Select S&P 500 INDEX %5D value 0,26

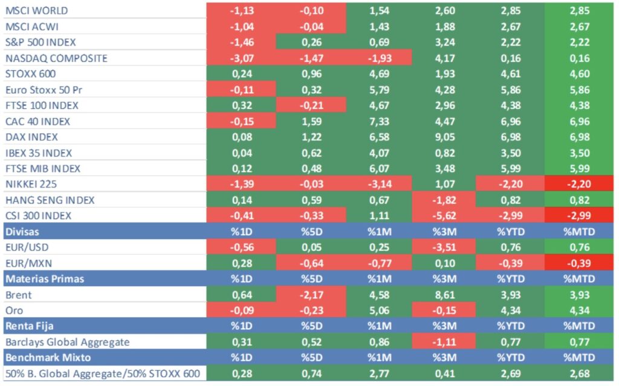tap(311, 42)
